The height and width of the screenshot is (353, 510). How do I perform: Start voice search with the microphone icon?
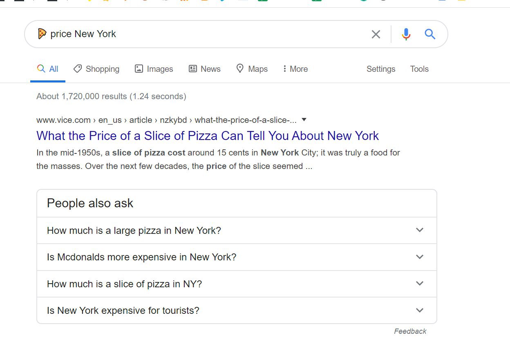click(406, 34)
